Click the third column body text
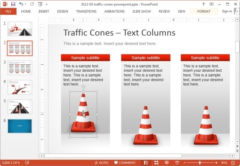Image resolution: width=240 pixels, height=166 pixels. coord(203,75)
